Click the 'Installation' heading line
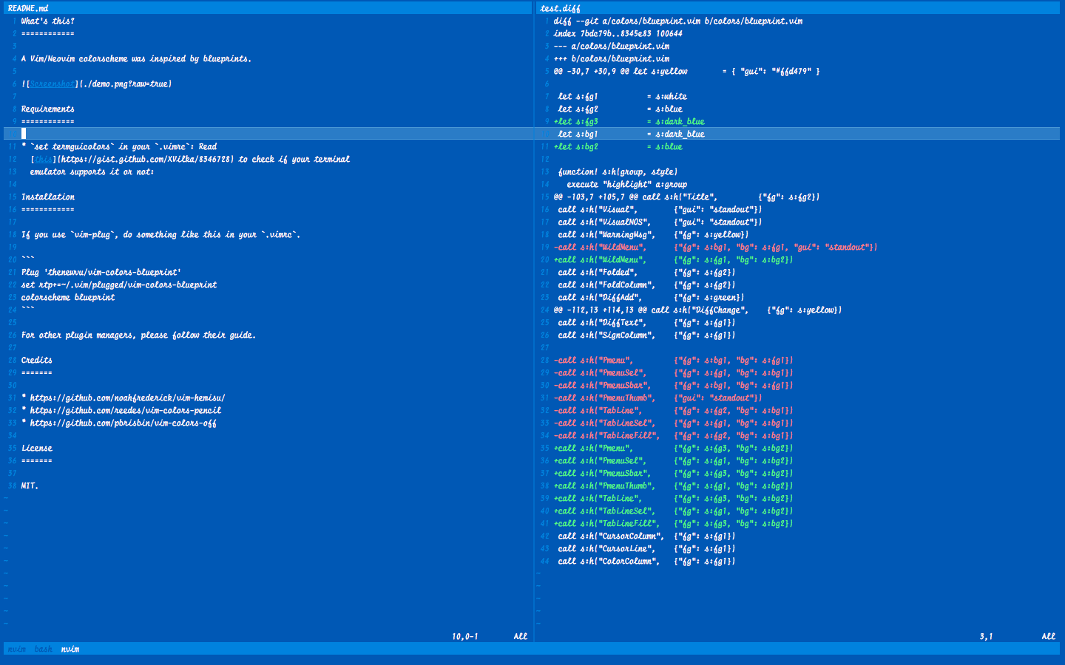The height and width of the screenshot is (665, 1065). pyautogui.click(x=47, y=197)
